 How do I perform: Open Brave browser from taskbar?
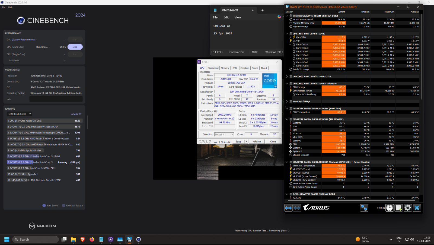pyautogui.click(x=83, y=239)
